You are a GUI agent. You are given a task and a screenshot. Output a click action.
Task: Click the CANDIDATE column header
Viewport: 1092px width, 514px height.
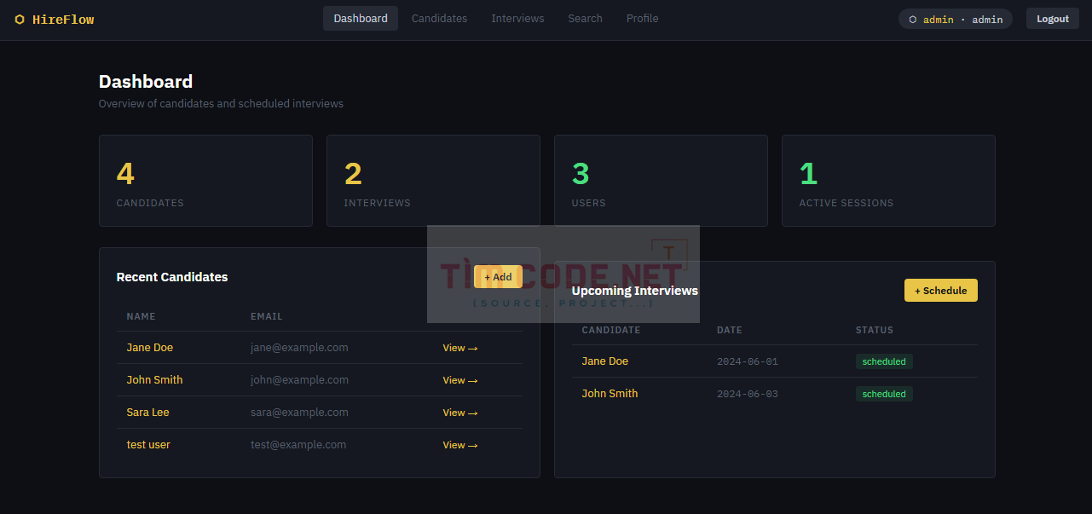pyautogui.click(x=611, y=330)
